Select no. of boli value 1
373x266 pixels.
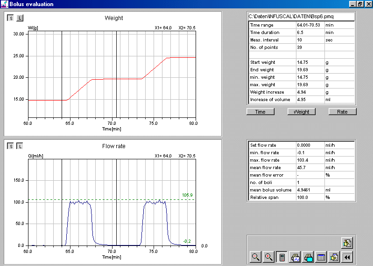pyautogui.click(x=298, y=183)
